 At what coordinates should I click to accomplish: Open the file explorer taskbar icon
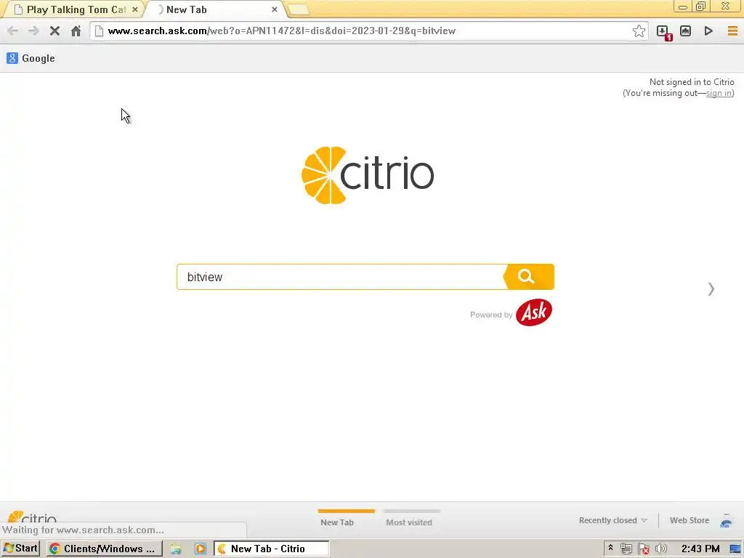coord(176,549)
